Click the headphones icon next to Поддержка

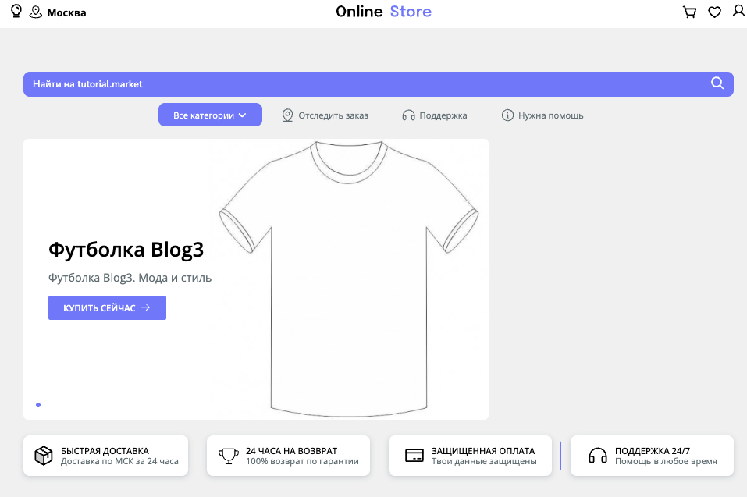click(x=408, y=115)
